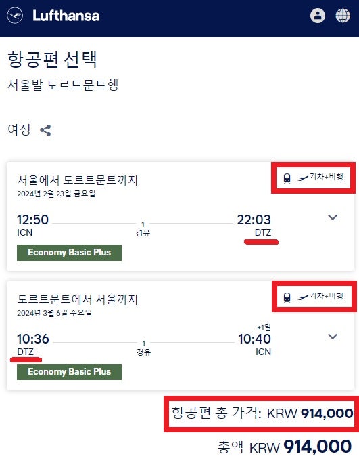Share the itinerary via share icon
The width and height of the screenshot is (359, 456).
pos(45,130)
